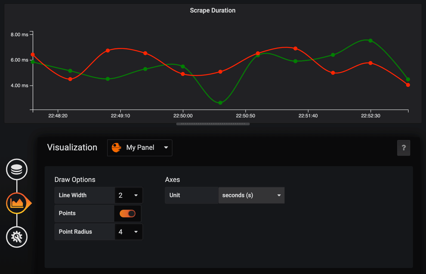Toggle the Points switch off
Screen dimensions: 426x274
point(128,214)
